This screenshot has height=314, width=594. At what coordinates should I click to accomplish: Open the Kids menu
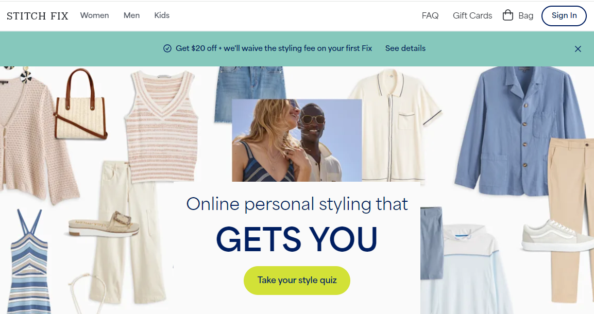coord(162,15)
